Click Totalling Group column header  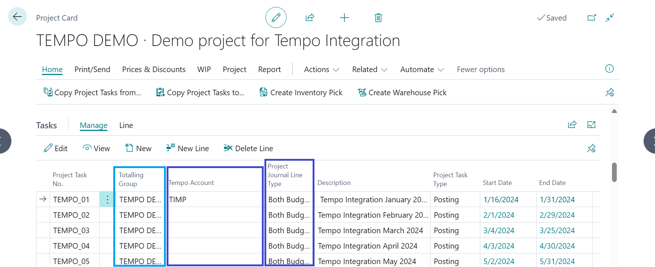(131, 179)
